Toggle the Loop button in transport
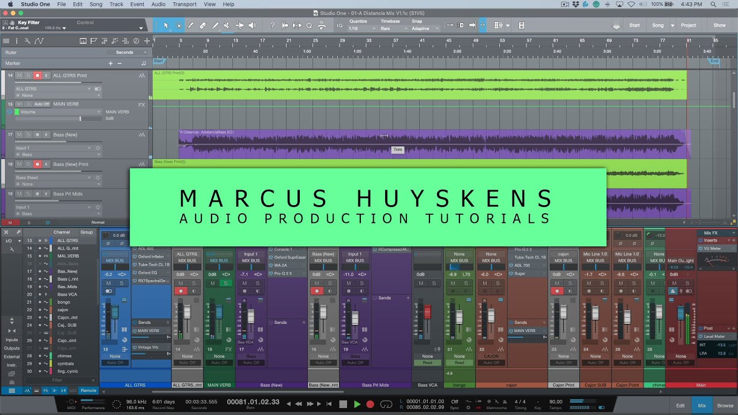 (x=386, y=404)
